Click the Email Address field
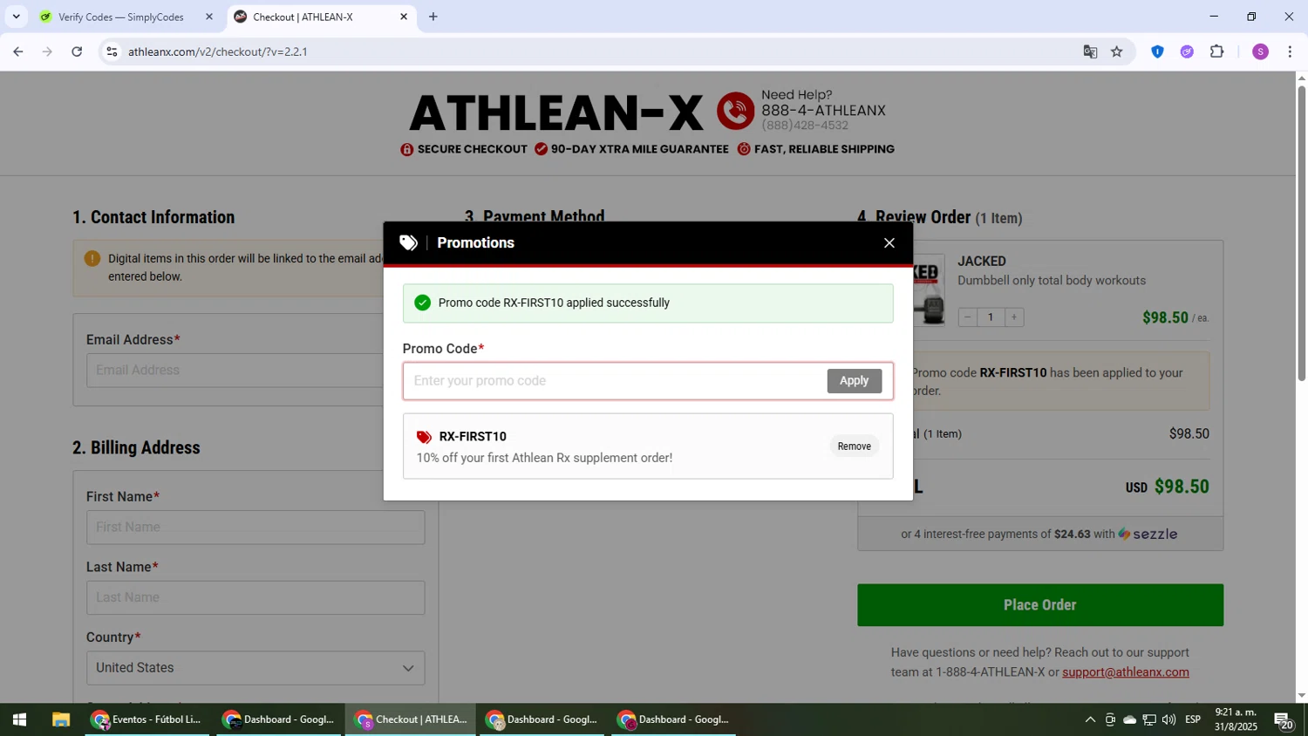The image size is (1308, 736). [235, 371]
